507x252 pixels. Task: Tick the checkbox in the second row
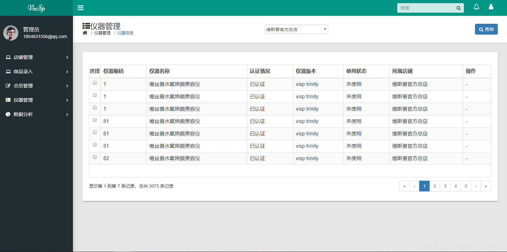pyautogui.click(x=95, y=95)
